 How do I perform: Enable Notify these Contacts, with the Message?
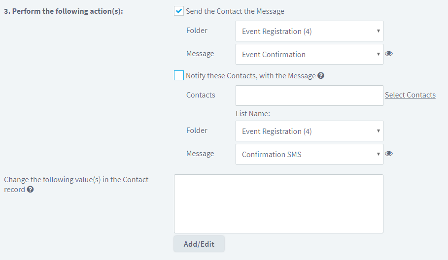179,75
